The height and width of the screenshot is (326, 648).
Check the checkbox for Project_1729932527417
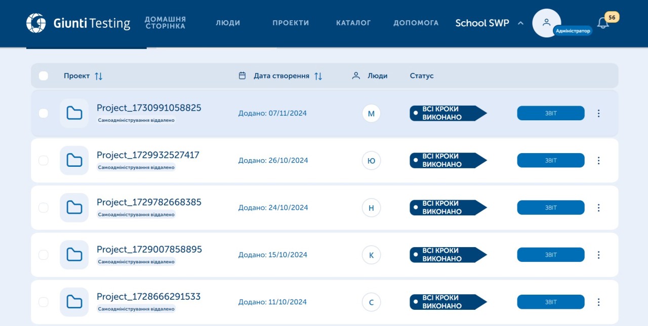(x=43, y=160)
